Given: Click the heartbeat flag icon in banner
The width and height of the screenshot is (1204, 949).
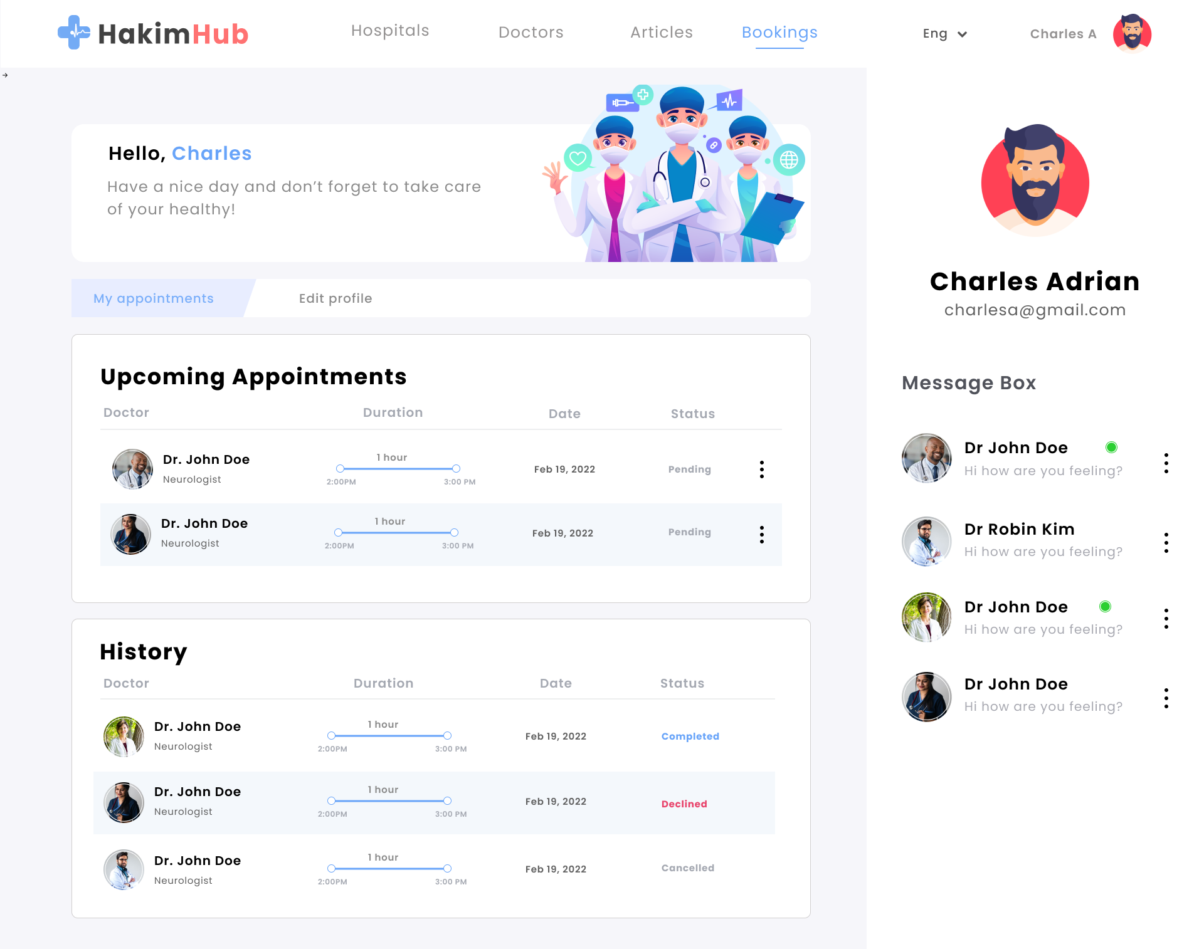Looking at the screenshot, I should (729, 100).
